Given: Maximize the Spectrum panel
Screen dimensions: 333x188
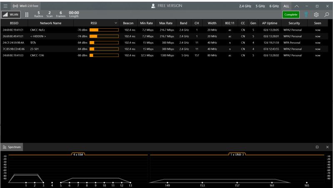Looking at the screenshot, I should pos(317,147).
